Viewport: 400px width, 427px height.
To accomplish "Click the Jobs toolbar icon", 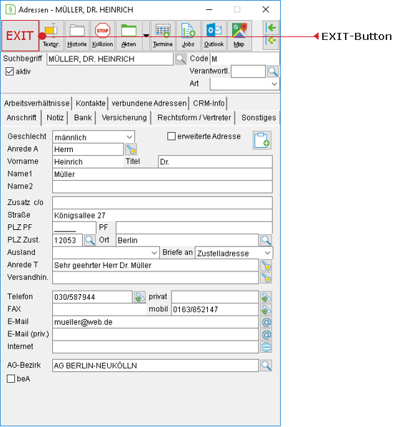I will (x=189, y=36).
